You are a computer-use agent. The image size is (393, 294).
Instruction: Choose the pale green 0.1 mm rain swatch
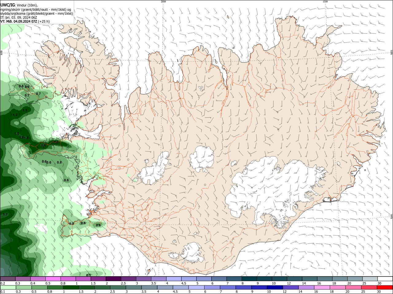coord(8,288)
